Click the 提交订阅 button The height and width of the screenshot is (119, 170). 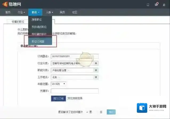58,98
